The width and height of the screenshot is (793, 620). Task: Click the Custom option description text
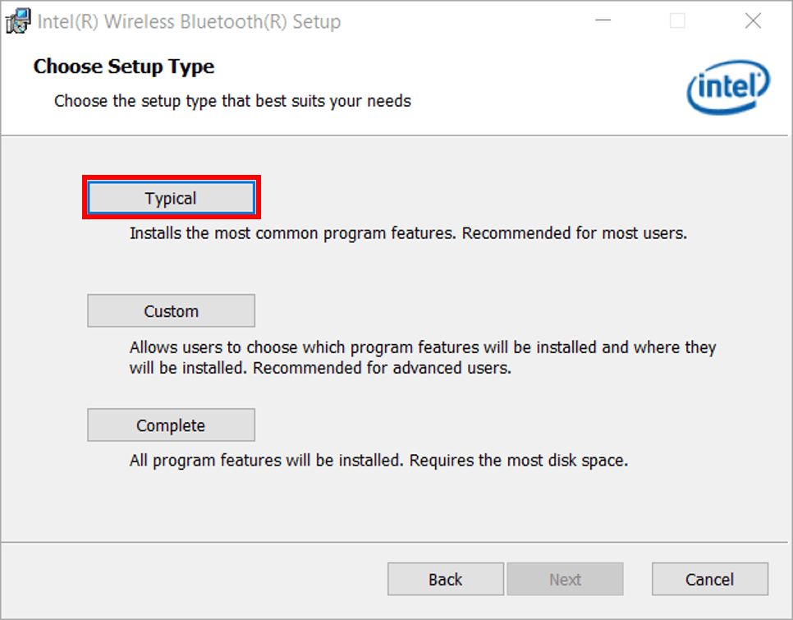point(419,347)
